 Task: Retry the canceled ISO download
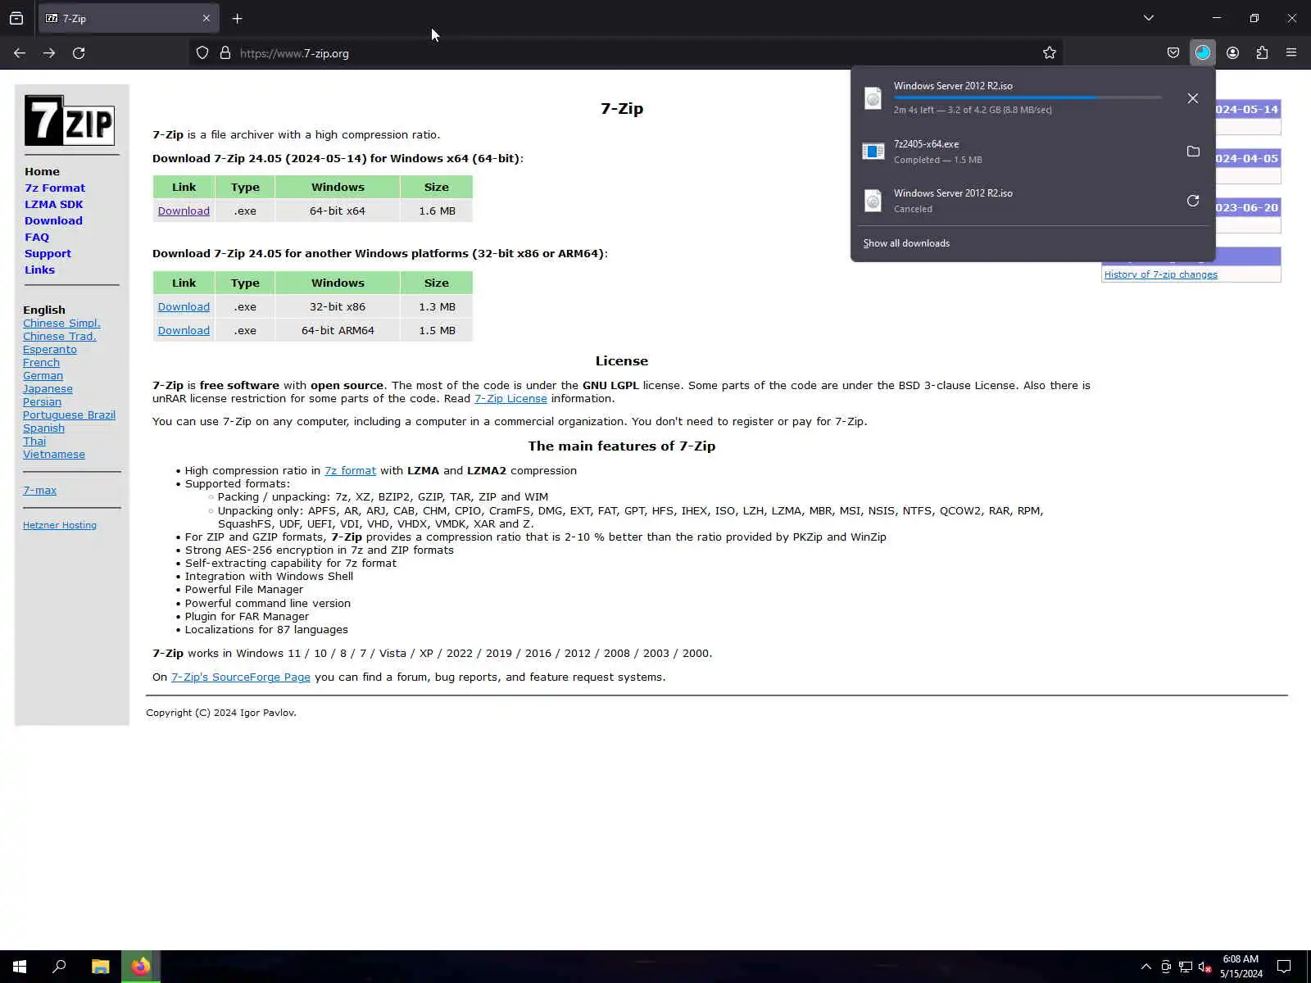(x=1193, y=201)
